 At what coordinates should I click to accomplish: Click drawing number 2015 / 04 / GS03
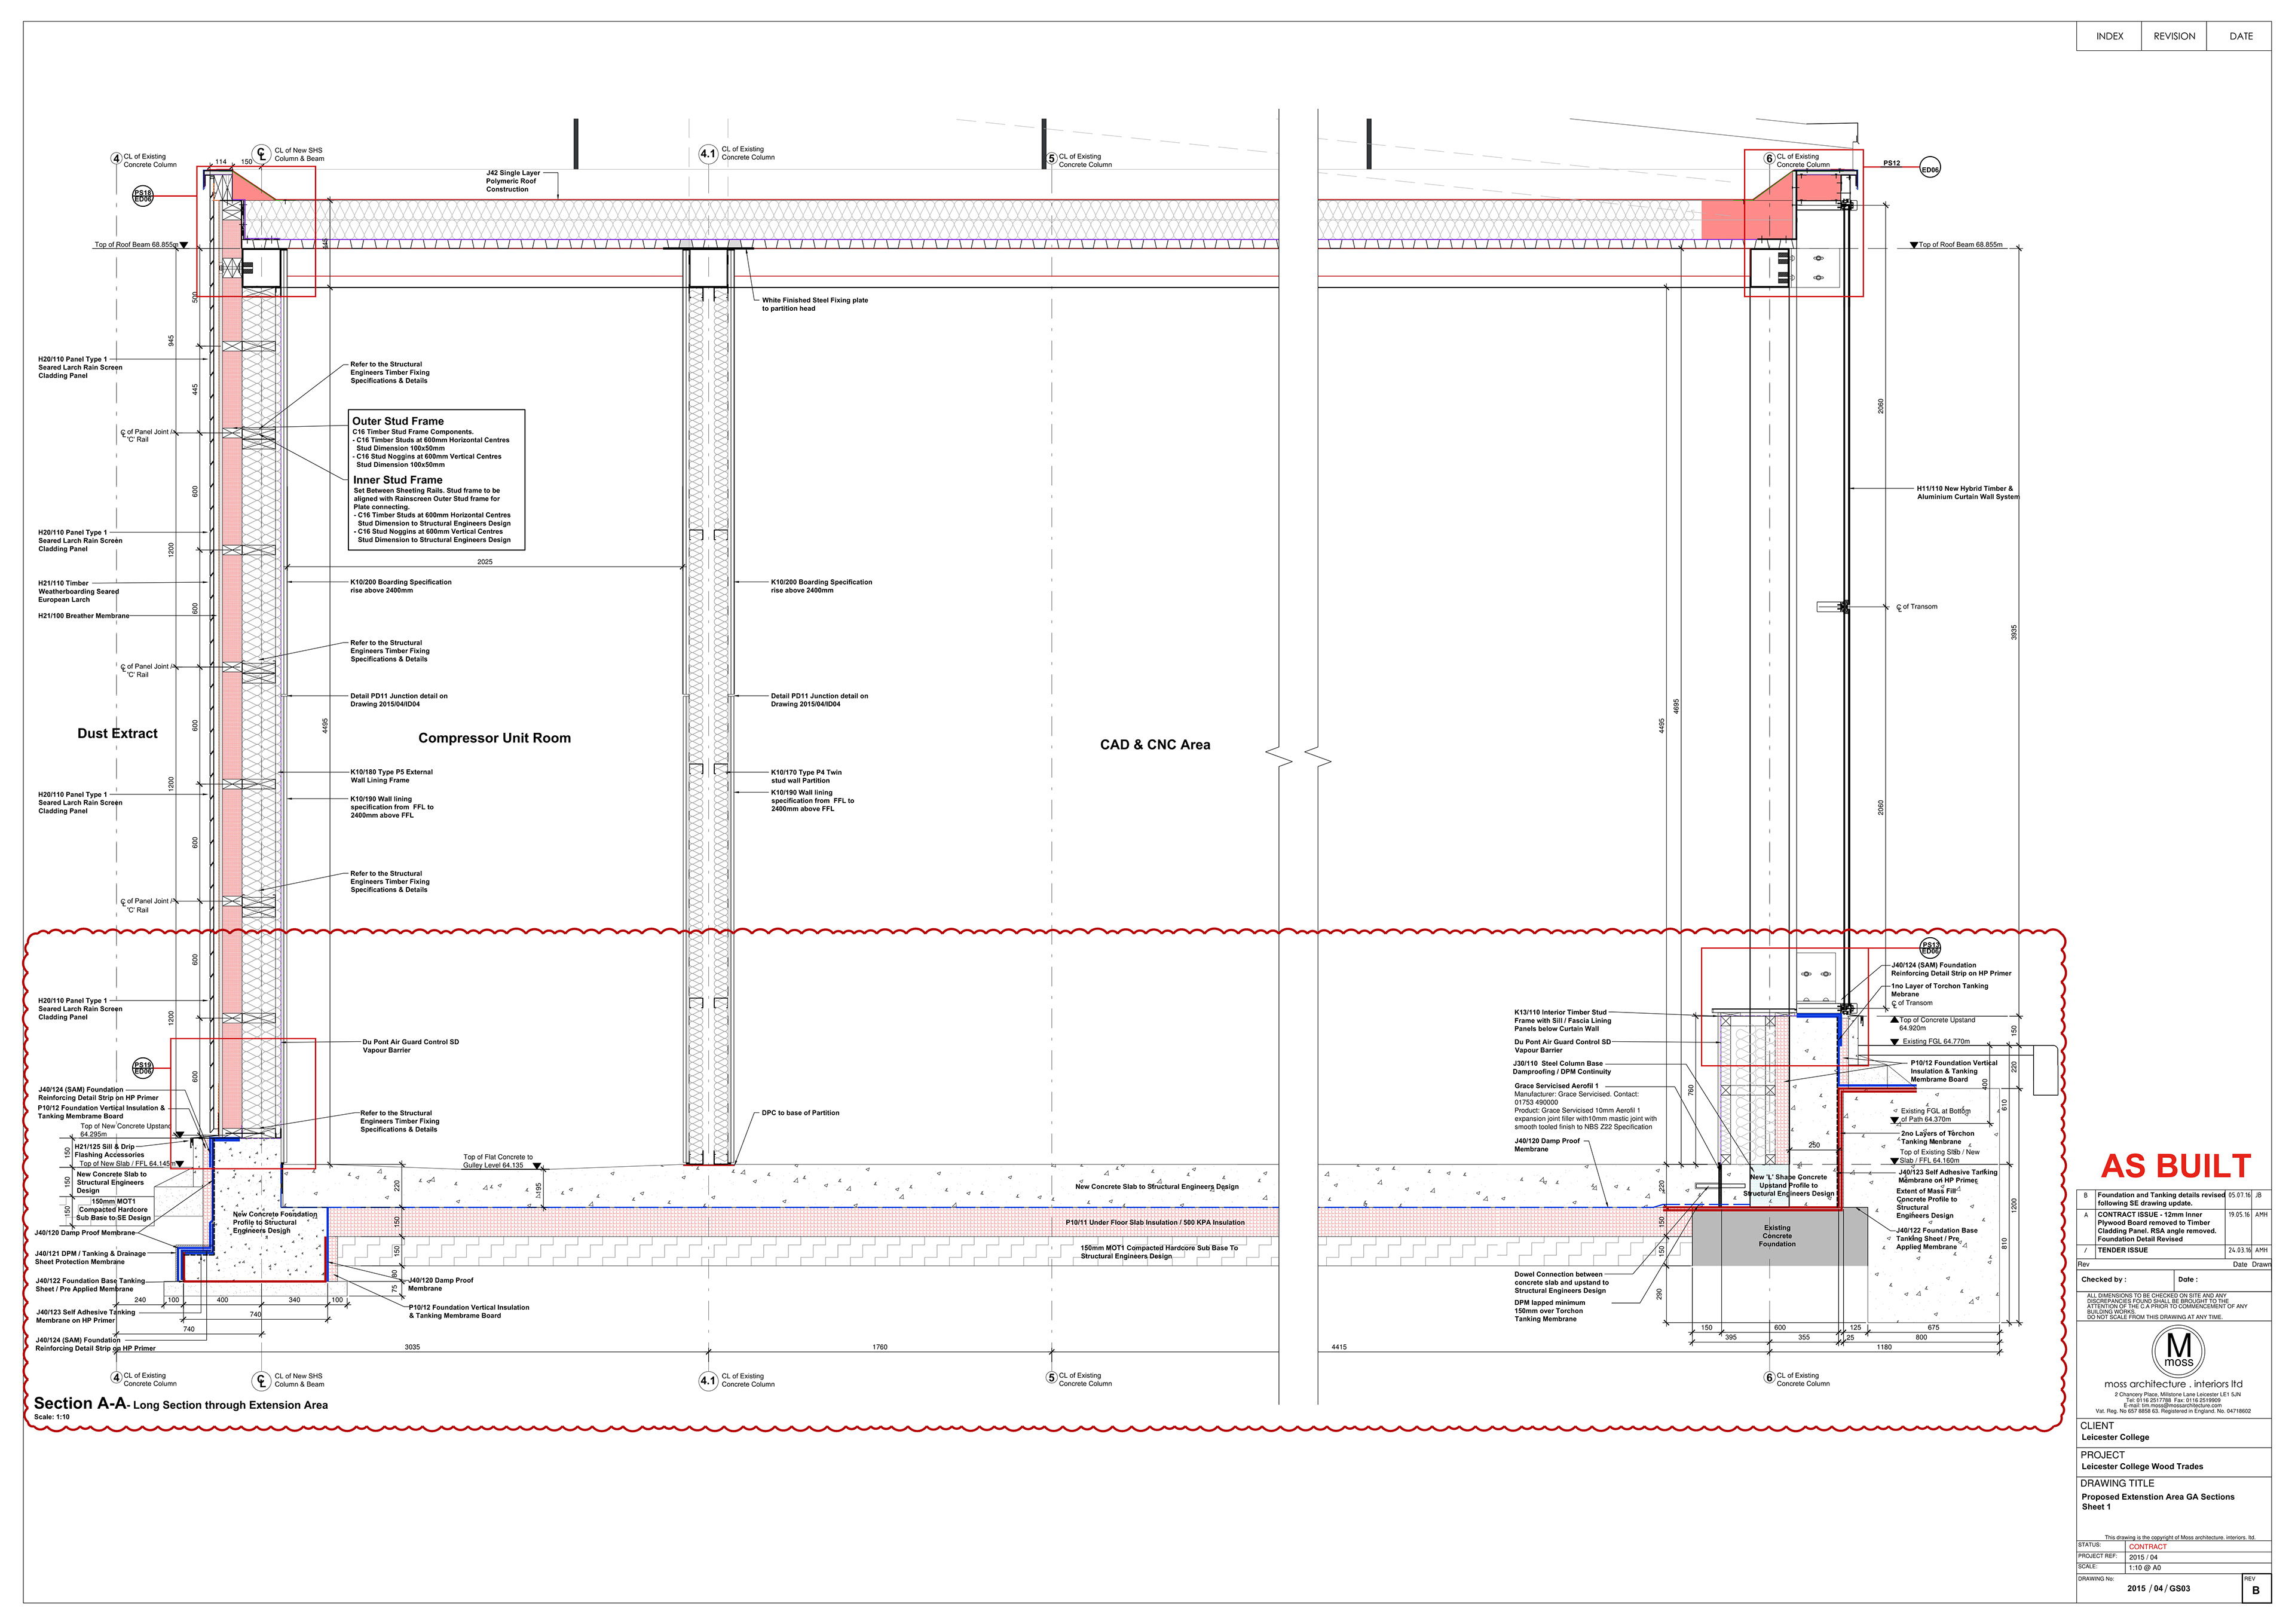(x=2158, y=1588)
